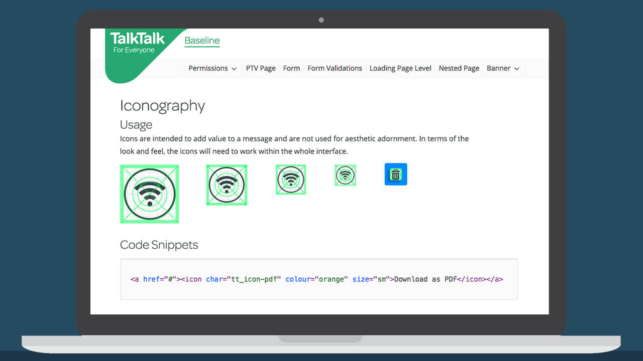Image resolution: width=643 pixels, height=361 pixels.
Task: Open the Permissions menu label
Action: tap(208, 68)
